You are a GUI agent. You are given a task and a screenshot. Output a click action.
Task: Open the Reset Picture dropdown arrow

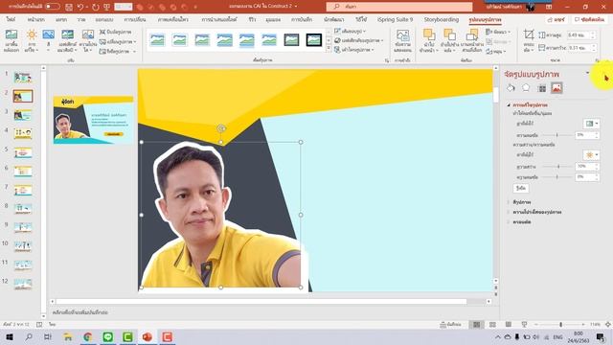[134, 51]
